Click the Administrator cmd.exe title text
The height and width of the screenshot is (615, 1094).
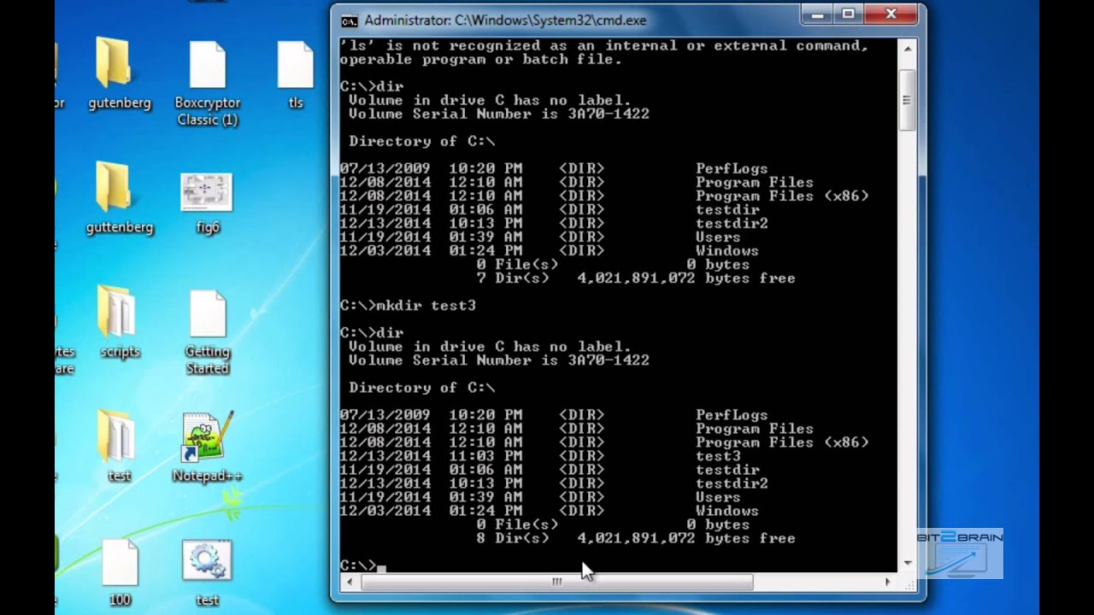point(505,20)
